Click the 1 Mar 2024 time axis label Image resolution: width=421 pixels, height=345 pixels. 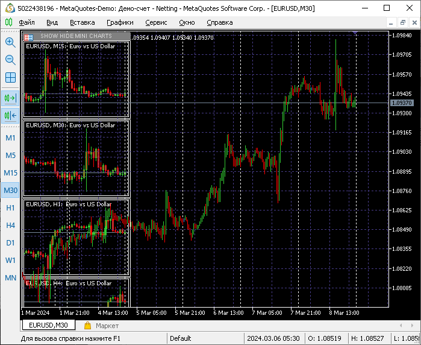click(35, 313)
